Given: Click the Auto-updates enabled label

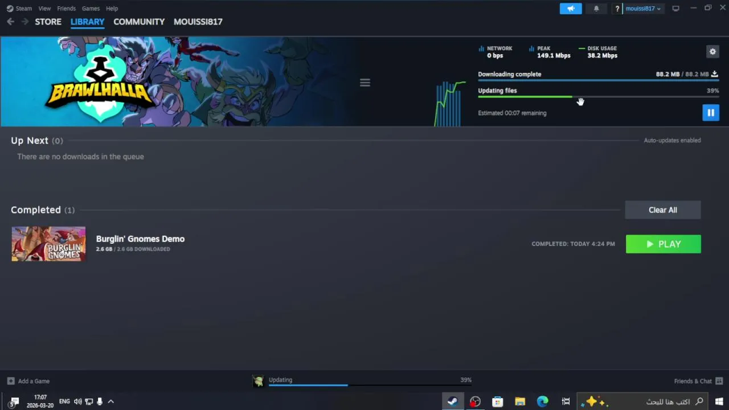Looking at the screenshot, I should 672,140.
